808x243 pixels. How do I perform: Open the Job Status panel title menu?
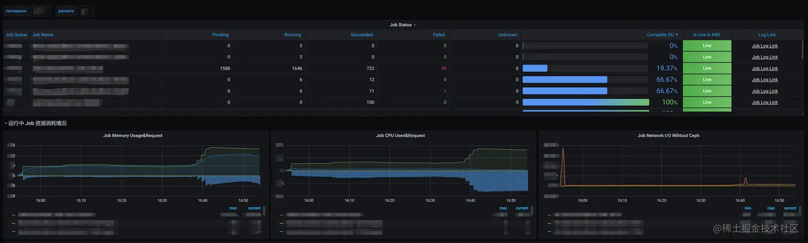(403, 25)
